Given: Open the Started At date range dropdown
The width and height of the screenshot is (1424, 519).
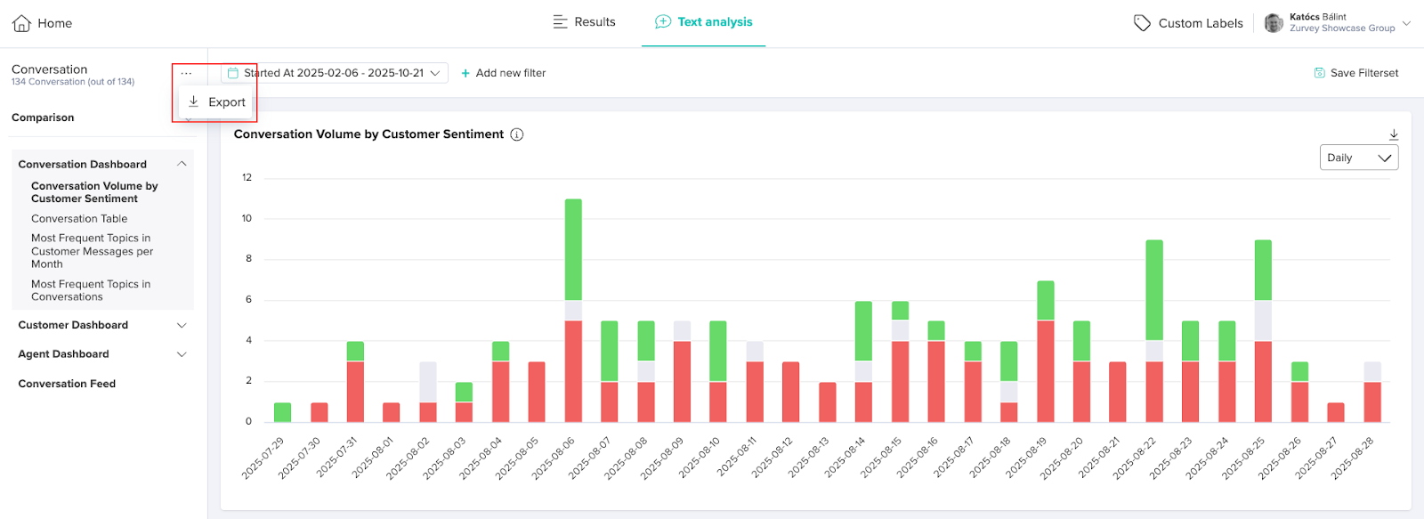Looking at the screenshot, I should 335,73.
